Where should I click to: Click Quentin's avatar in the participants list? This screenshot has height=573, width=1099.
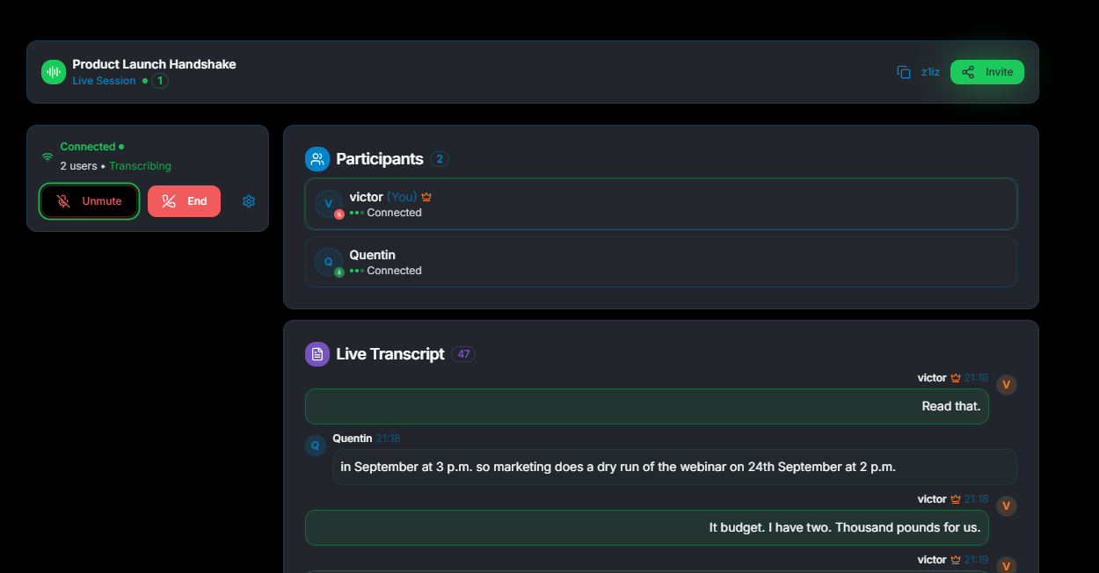tap(329, 262)
